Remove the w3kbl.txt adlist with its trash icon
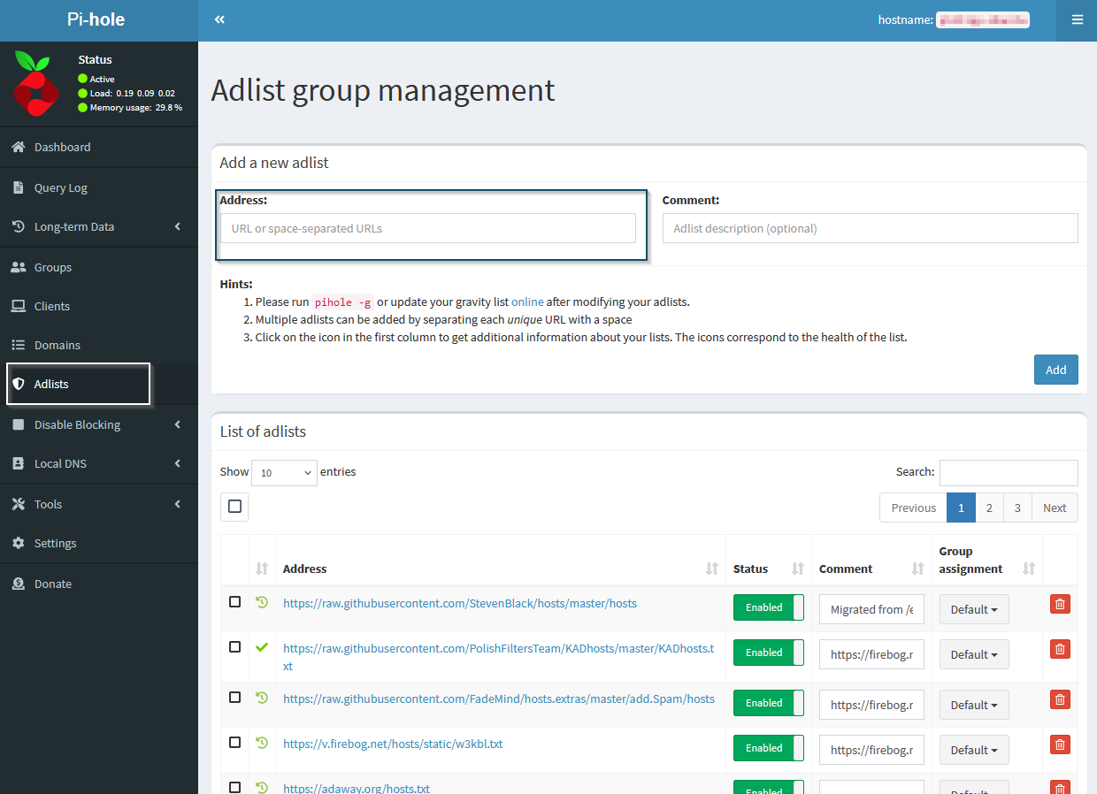 [x=1059, y=744]
